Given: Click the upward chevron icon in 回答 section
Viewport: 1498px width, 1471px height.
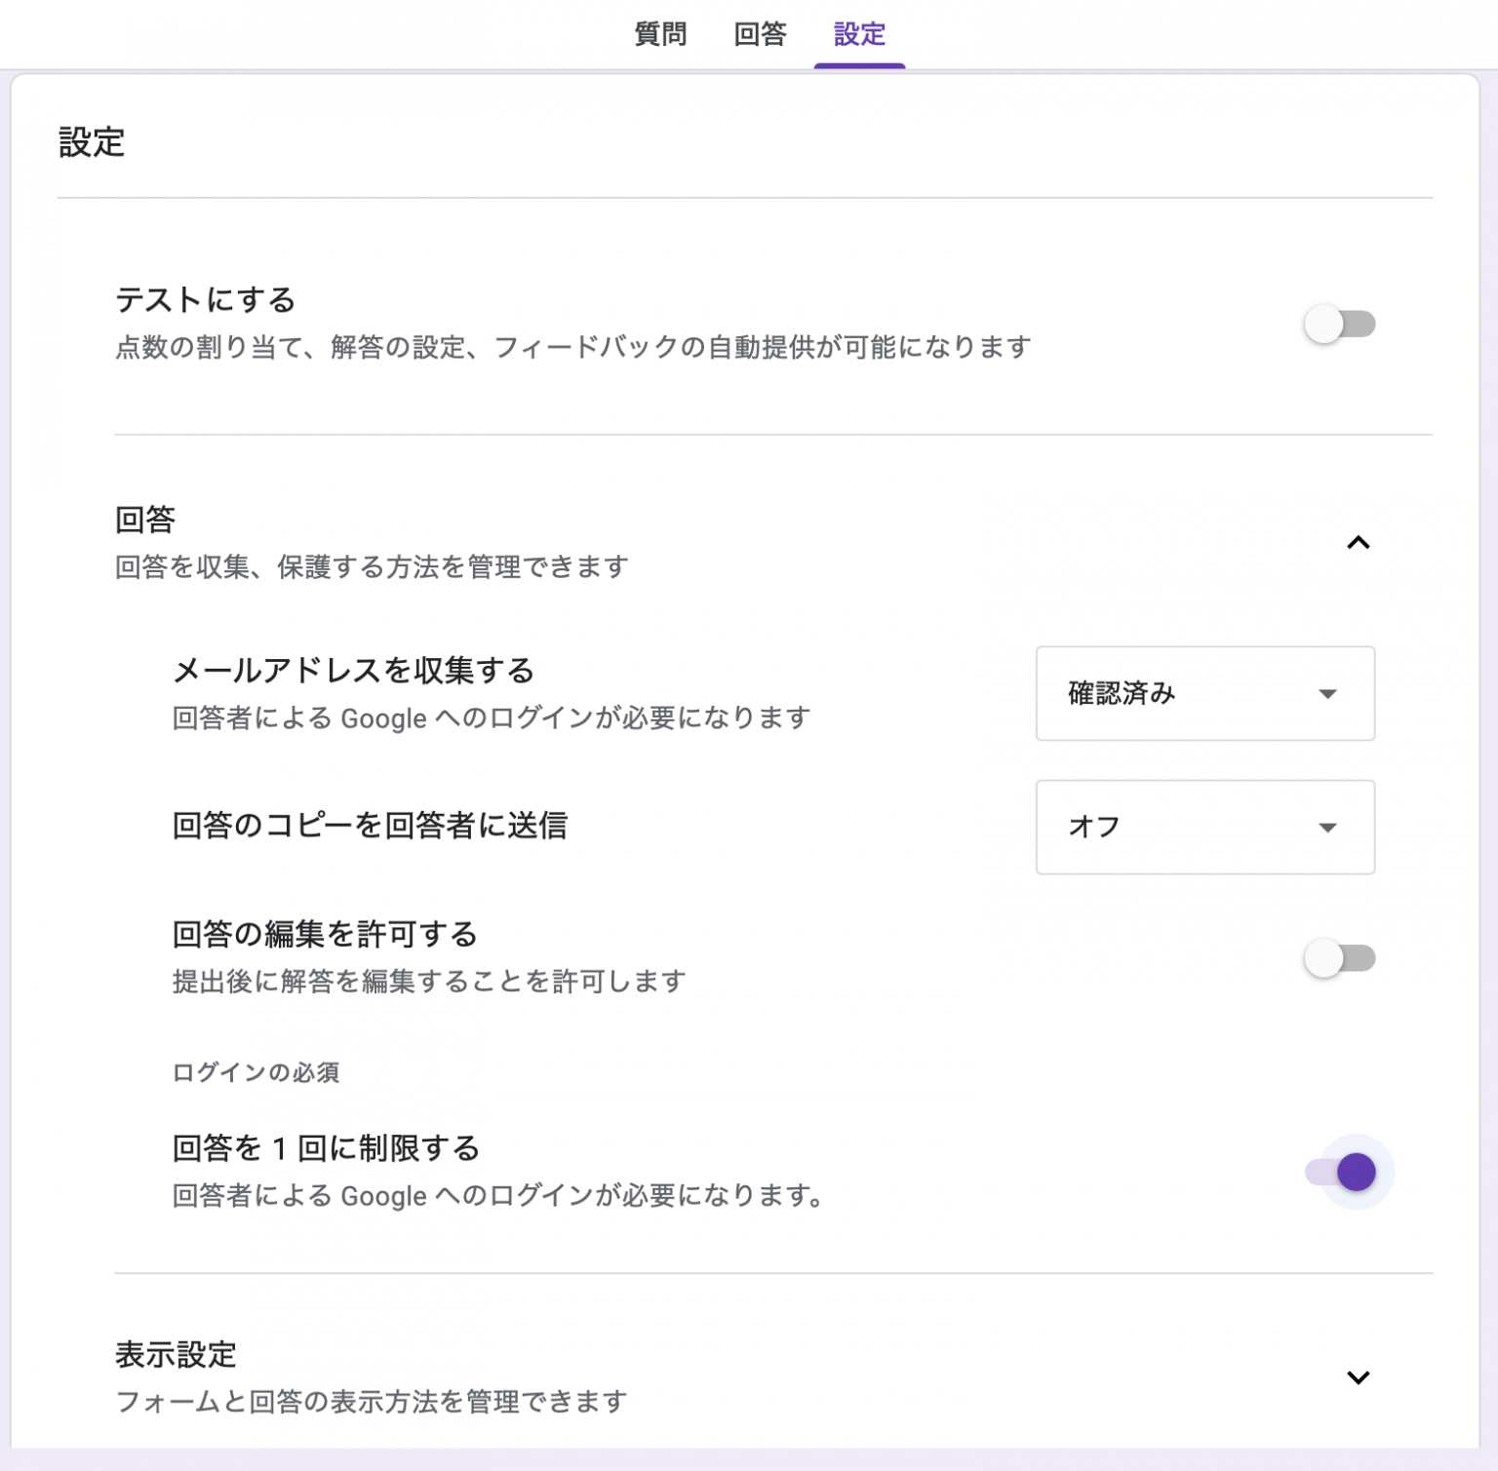Looking at the screenshot, I should tap(1358, 543).
